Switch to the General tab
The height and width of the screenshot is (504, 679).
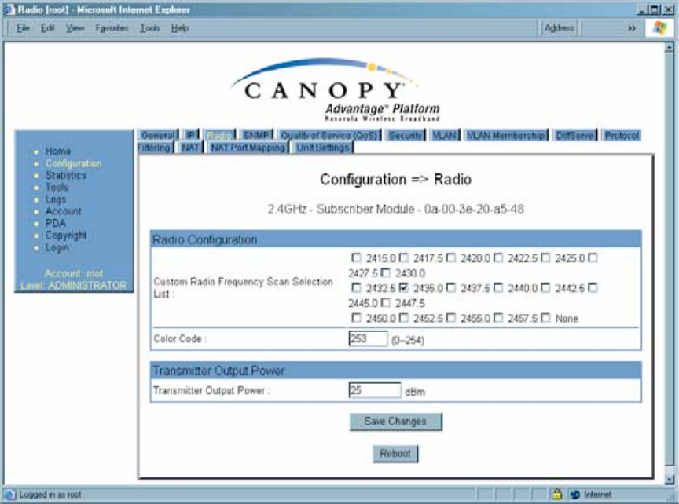click(x=158, y=135)
